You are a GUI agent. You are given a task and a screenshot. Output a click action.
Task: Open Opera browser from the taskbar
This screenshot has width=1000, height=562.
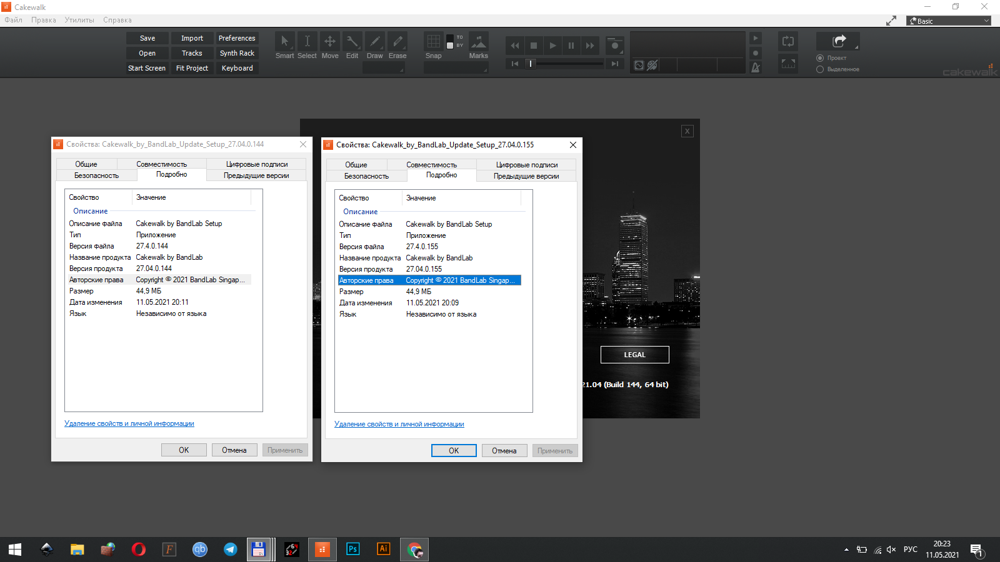click(139, 550)
